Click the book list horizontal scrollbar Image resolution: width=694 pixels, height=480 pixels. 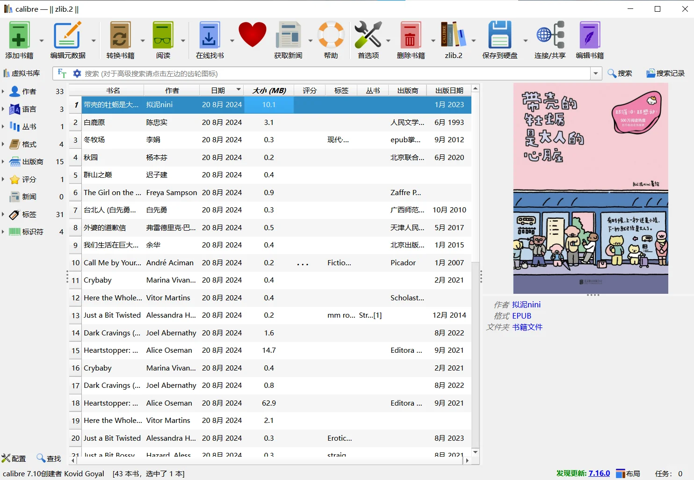pos(269,461)
